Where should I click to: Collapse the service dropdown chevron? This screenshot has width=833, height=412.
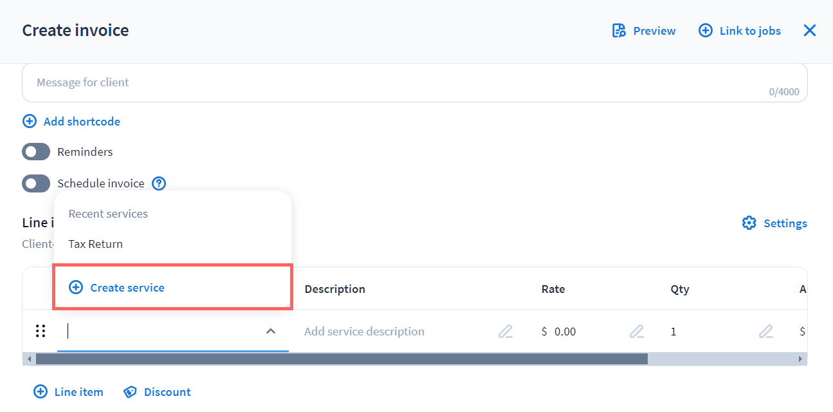point(271,332)
